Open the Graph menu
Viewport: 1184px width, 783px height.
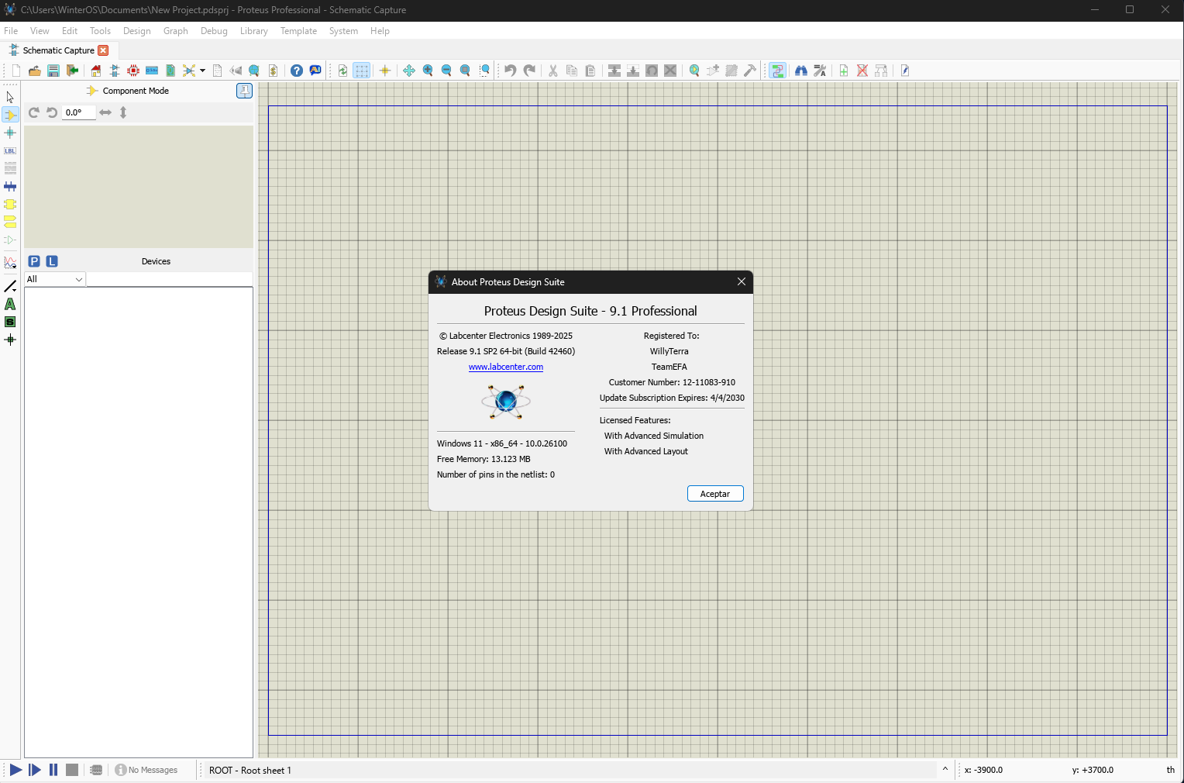[x=176, y=31]
